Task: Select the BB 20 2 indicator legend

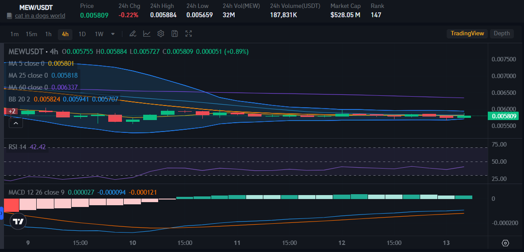Action: point(20,99)
